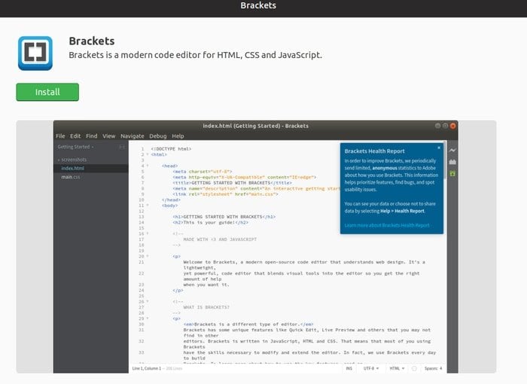Open the Debug menu in Brackets preview
This screenshot has width=527, height=384.
tap(158, 136)
